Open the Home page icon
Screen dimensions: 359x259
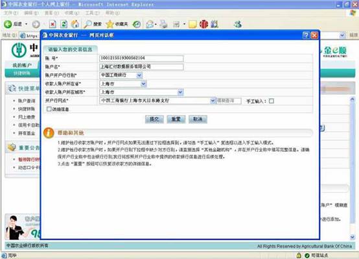pyautogui.click(x=75, y=24)
